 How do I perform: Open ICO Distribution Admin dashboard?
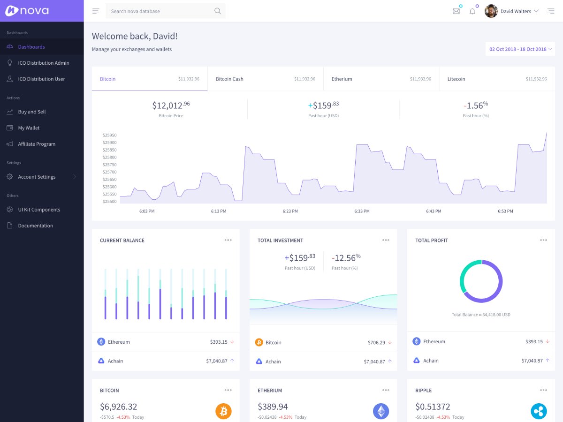click(x=44, y=63)
